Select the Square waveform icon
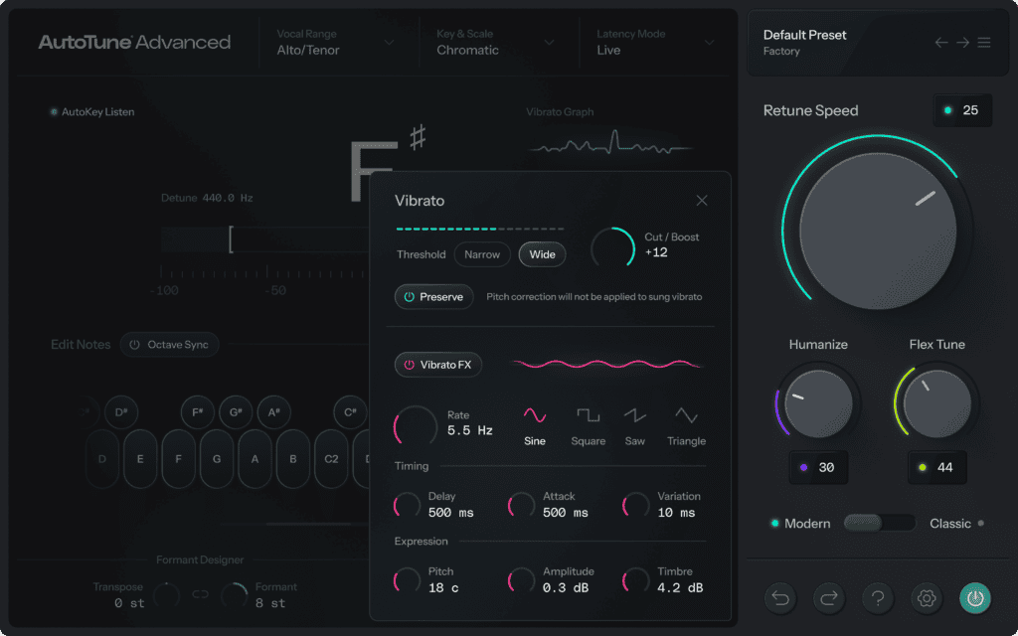Viewport: 1018px width, 636px height. pos(589,415)
